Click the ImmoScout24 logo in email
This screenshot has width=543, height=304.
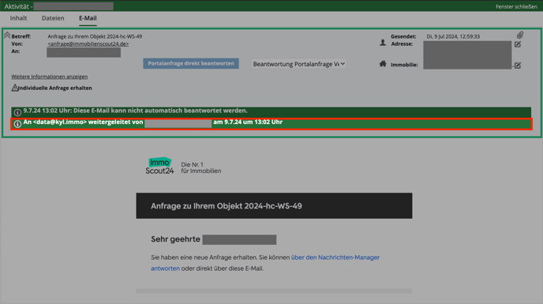159,166
